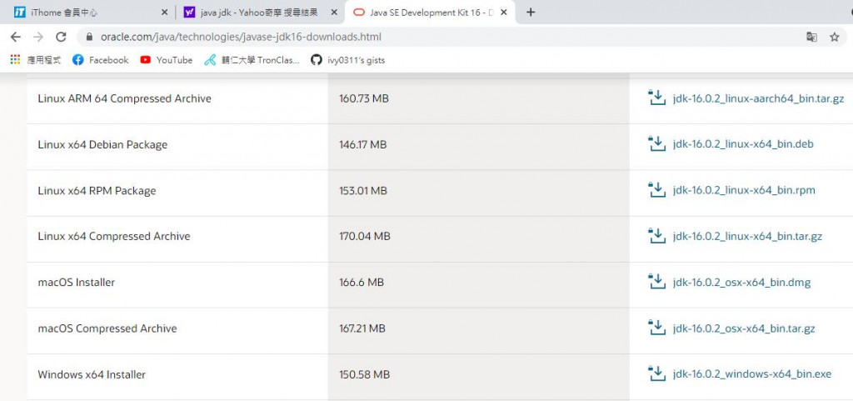The image size is (853, 401).
Task: Click the 166.6 MB file size
Action: [x=362, y=283]
